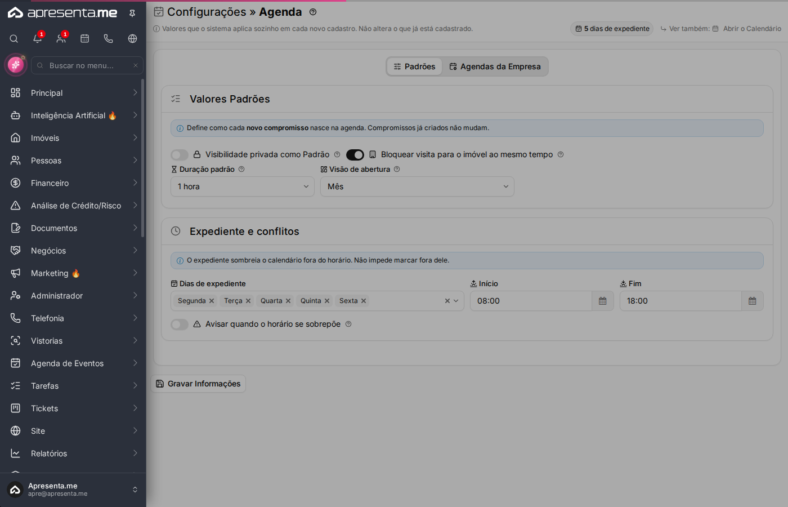
Task: Click help icon next to Duração padrão
Action: pos(241,169)
